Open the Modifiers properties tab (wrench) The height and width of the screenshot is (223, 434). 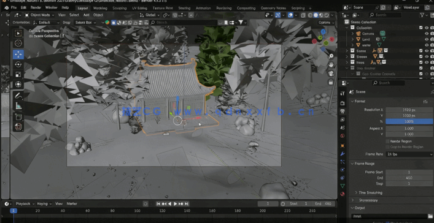point(343,154)
